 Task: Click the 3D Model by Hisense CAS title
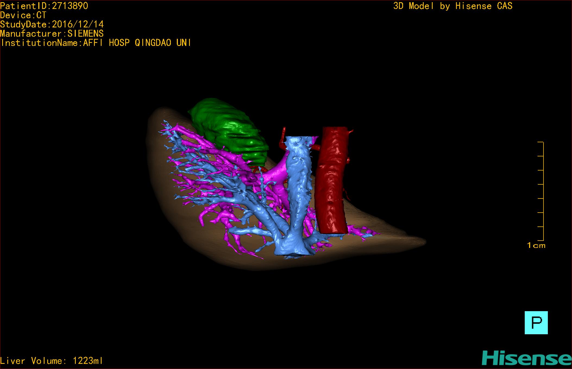pyautogui.click(x=452, y=6)
